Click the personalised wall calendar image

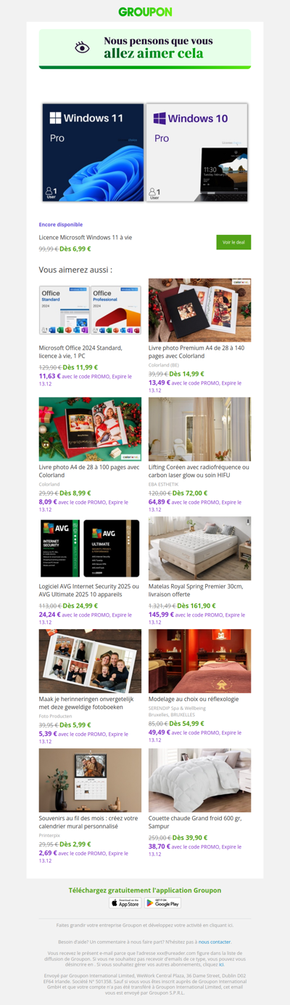click(90, 780)
